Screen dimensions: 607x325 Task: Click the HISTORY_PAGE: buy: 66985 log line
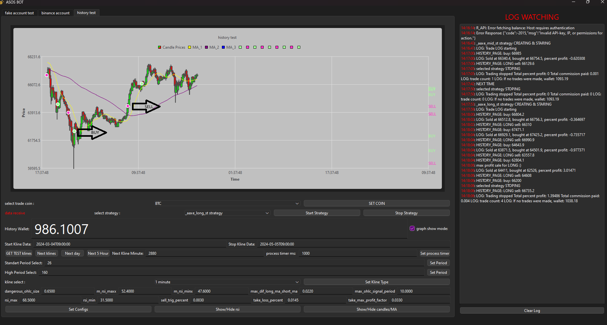click(x=491, y=53)
